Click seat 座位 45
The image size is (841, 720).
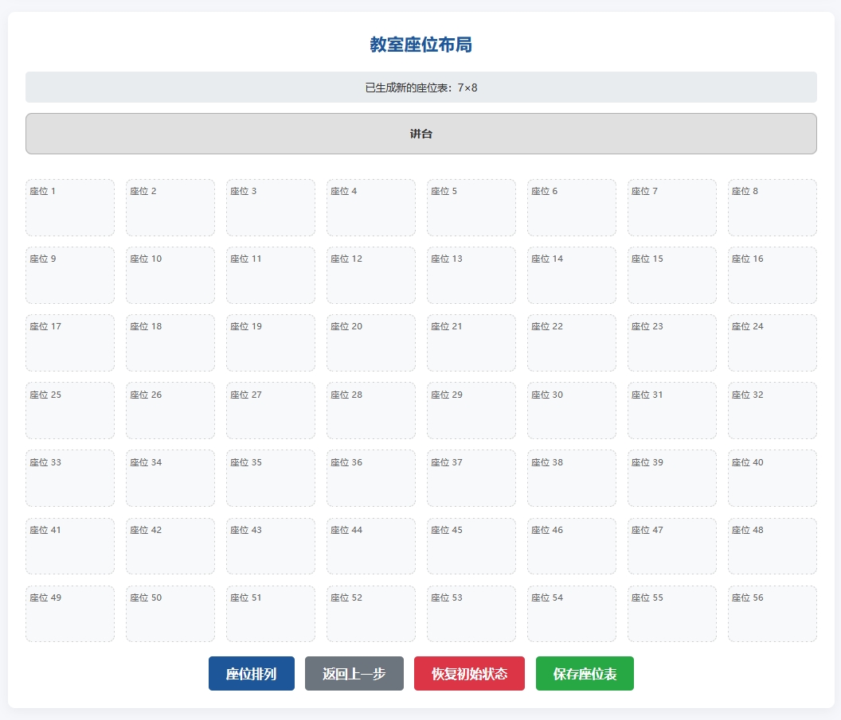click(471, 547)
